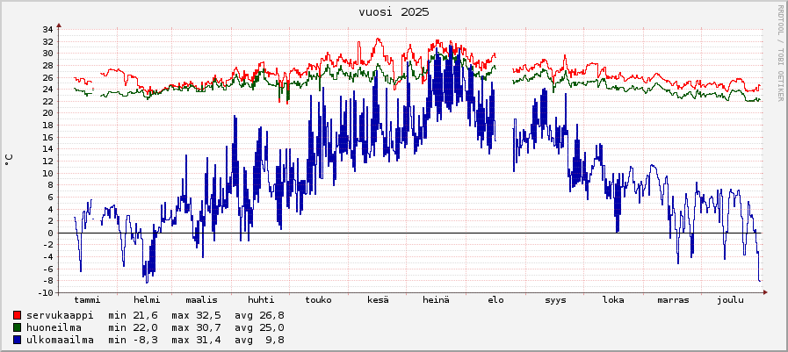The width and height of the screenshot is (788, 352).
Task: Select the huoneilma legend label
Action: coord(54,327)
